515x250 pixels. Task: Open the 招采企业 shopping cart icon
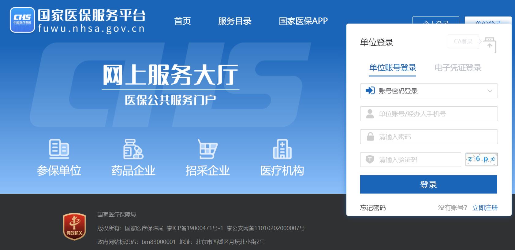coord(207,149)
